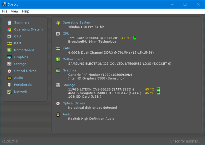The height and width of the screenshot is (145, 205).
Task: Select Operating System label in sidebar
Action: (28, 29)
